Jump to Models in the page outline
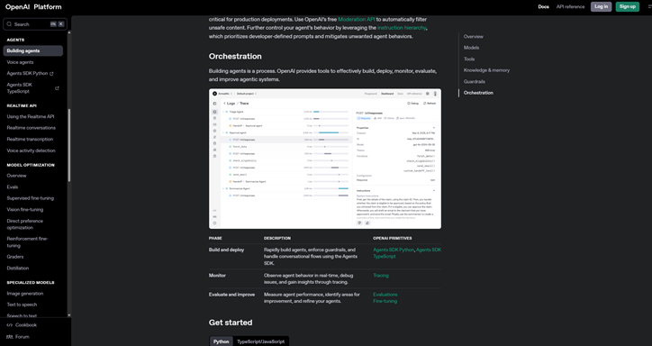 pyautogui.click(x=471, y=48)
